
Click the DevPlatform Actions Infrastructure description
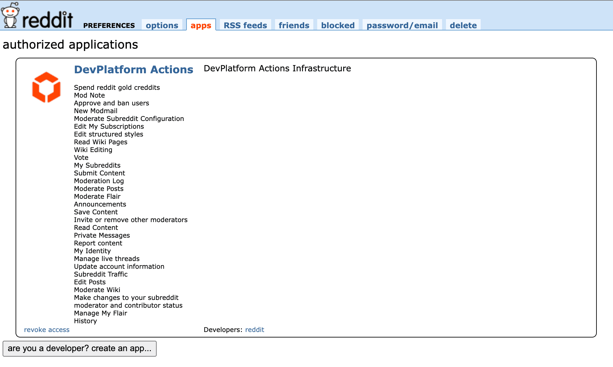click(277, 68)
